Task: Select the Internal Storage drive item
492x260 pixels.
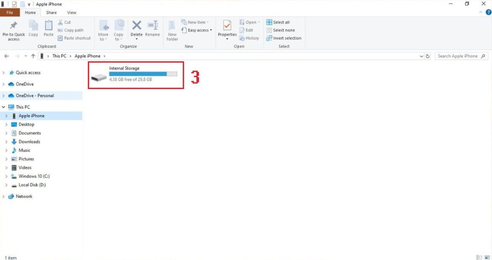Action: pos(135,74)
